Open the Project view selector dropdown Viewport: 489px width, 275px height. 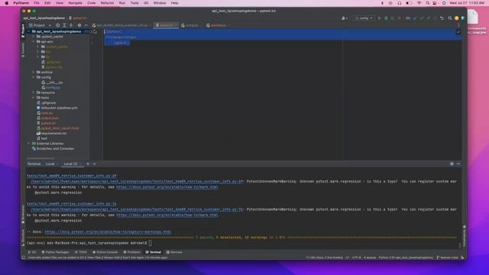[40, 25]
